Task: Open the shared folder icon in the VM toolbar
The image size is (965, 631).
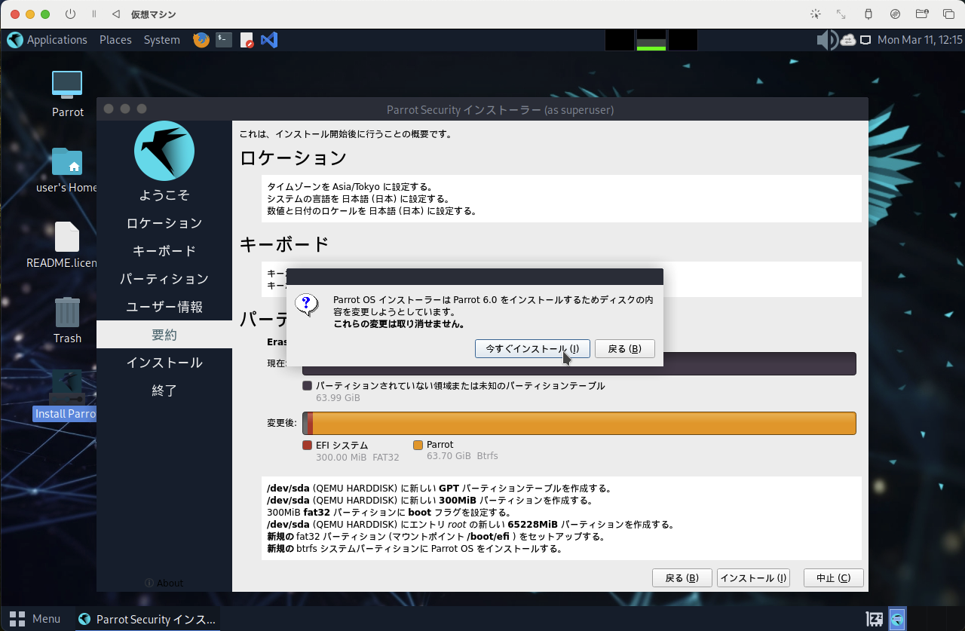Action: (921, 14)
